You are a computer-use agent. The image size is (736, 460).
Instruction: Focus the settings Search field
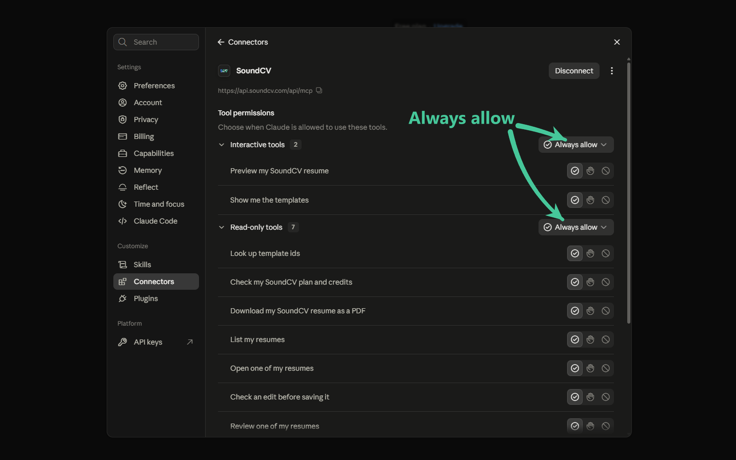tap(156, 42)
